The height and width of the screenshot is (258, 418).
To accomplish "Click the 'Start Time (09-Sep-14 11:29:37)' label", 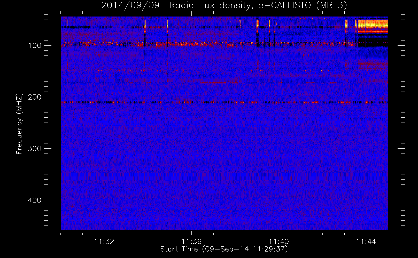I will pos(224,249).
